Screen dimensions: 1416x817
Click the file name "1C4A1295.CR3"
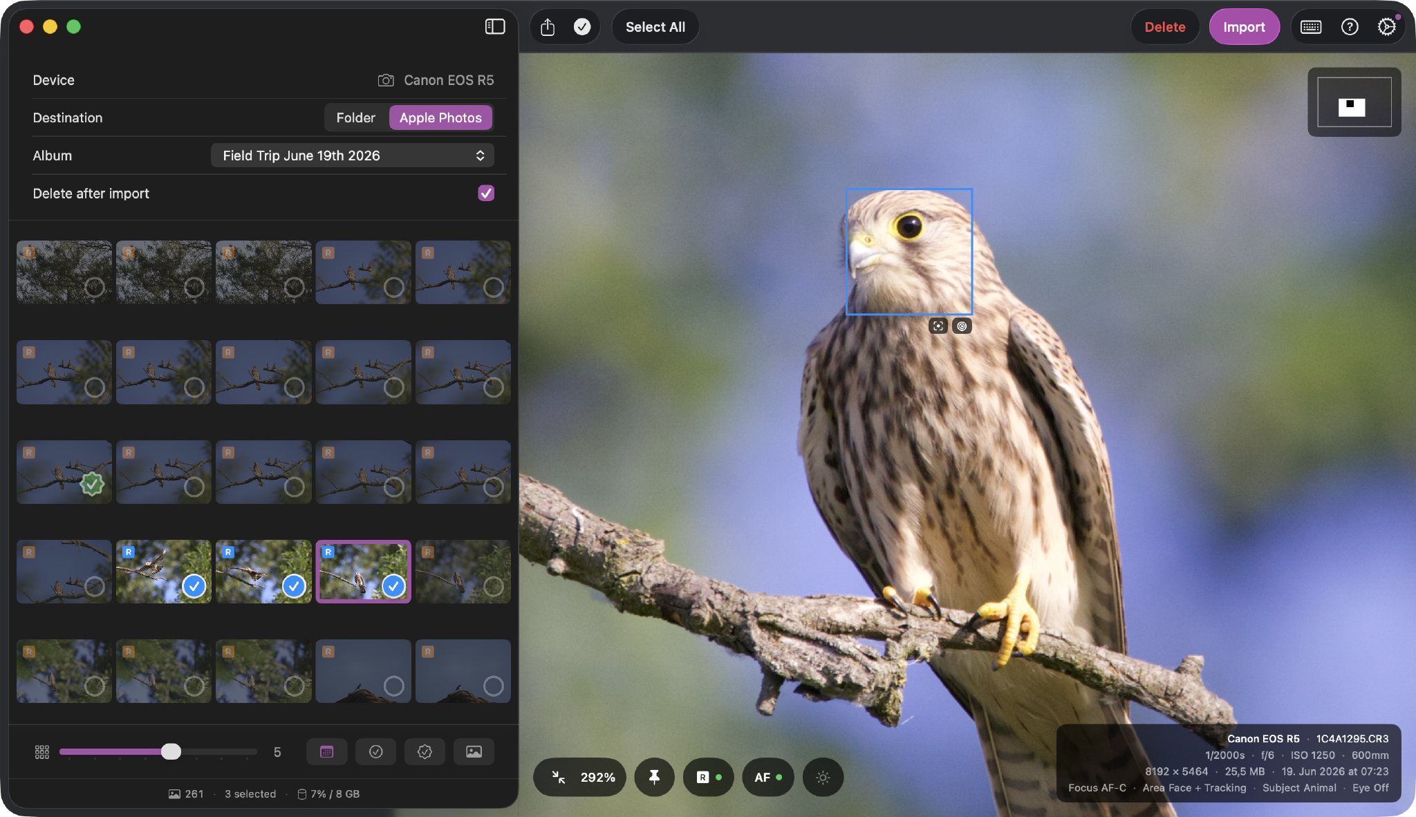coord(1352,739)
